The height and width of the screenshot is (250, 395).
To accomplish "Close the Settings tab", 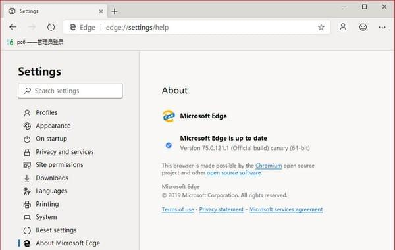I will click(x=101, y=11).
